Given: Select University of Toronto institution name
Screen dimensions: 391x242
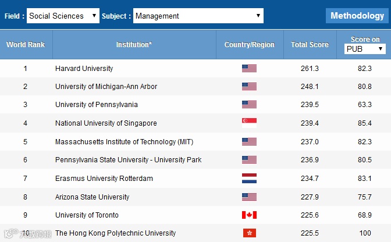Looking at the screenshot, I should [x=87, y=215].
